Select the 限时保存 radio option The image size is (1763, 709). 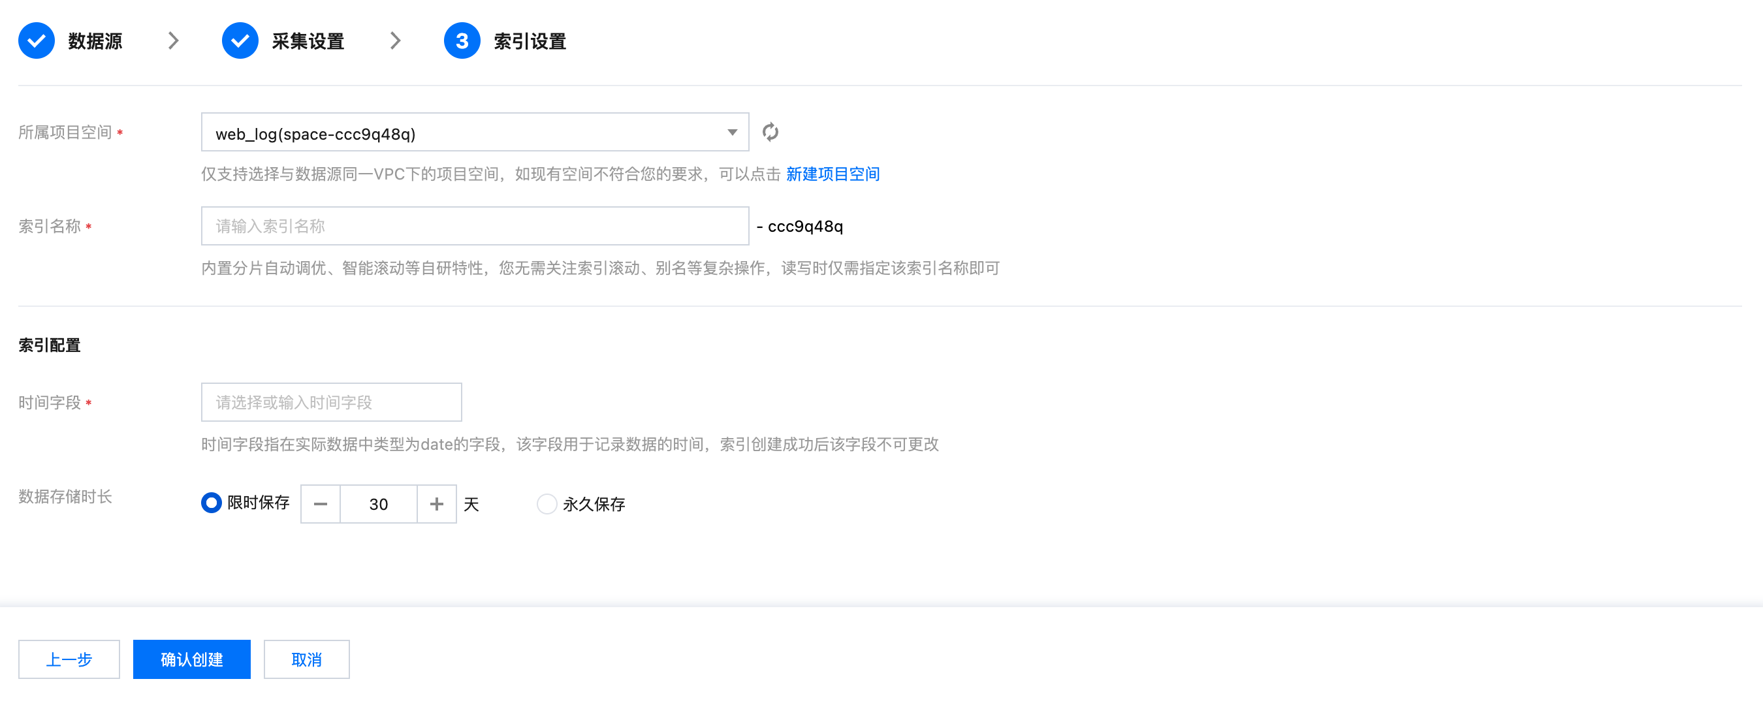(x=212, y=503)
